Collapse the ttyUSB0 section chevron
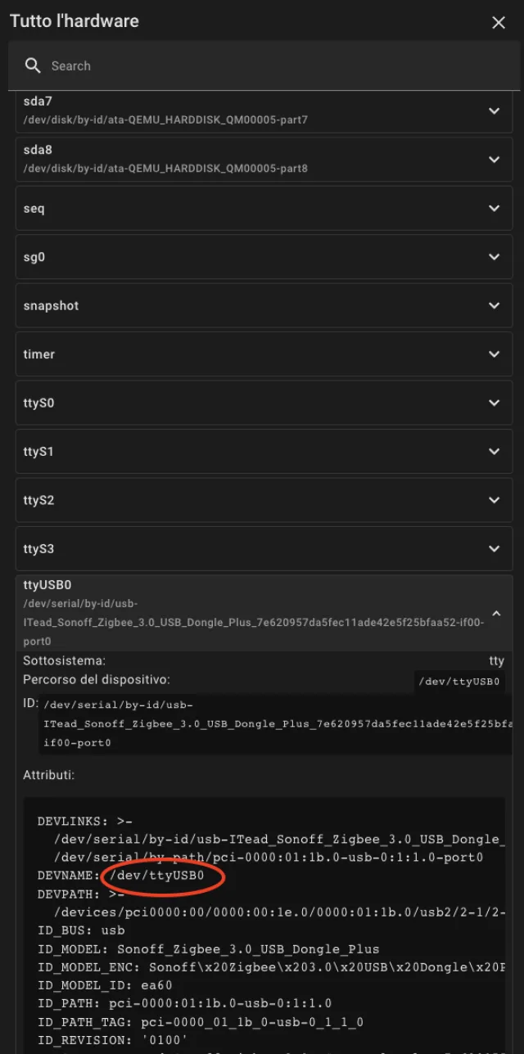This screenshot has width=524, height=1054. click(495, 613)
